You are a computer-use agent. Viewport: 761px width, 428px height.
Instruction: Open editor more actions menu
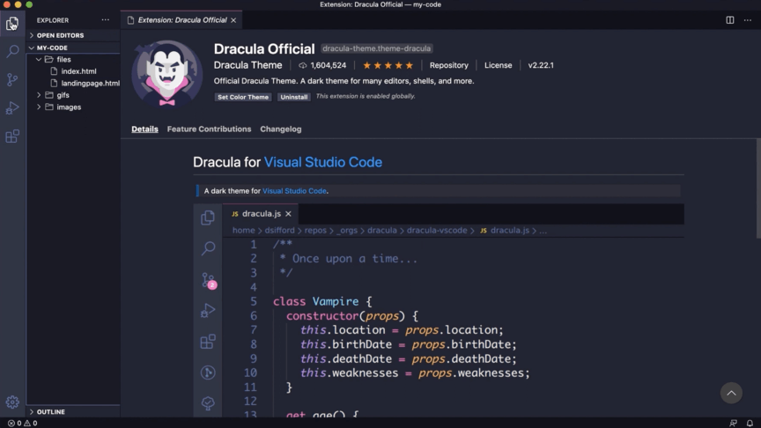point(748,20)
